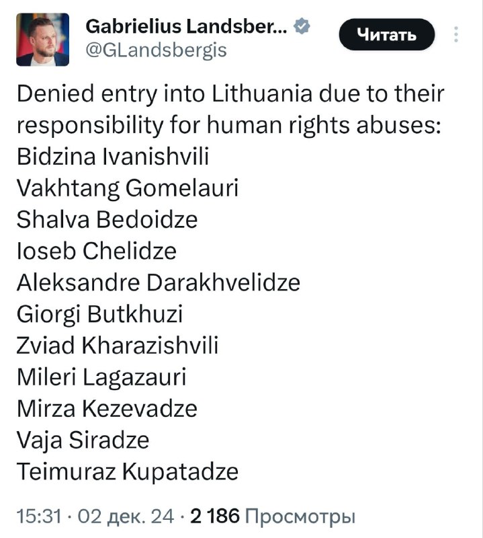Open the three-dot more options menu
This screenshot has width=483, height=538.
(456, 34)
